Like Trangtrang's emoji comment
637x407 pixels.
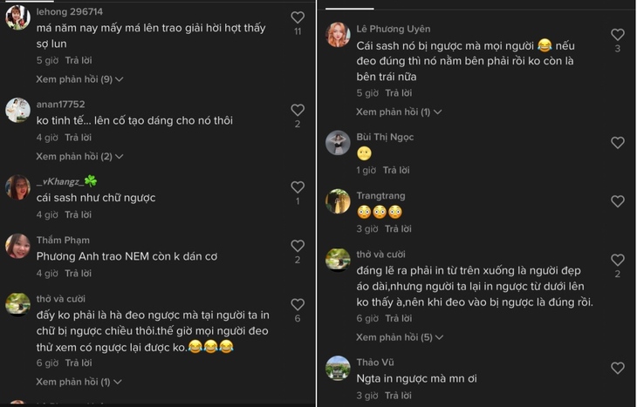click(x=618, y=201)
